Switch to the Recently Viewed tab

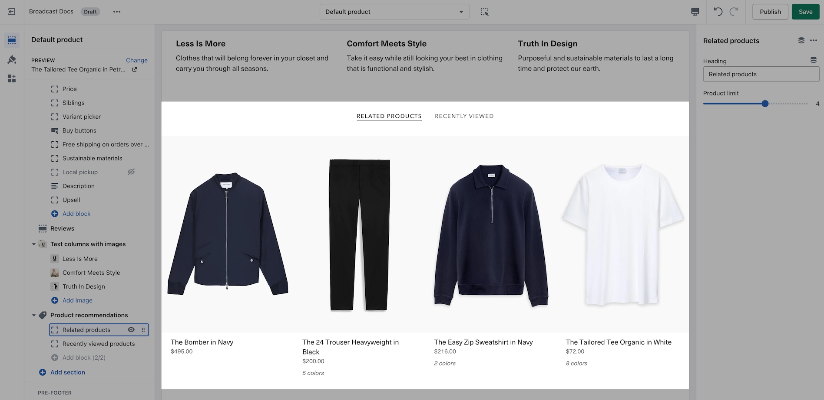point(464,116)
